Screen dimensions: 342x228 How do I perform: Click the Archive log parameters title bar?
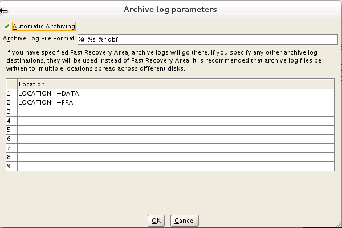(171, 9)
